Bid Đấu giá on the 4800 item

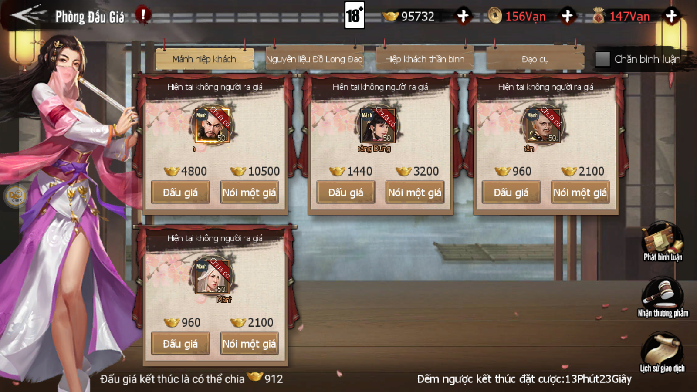click(x=180, y=193)
